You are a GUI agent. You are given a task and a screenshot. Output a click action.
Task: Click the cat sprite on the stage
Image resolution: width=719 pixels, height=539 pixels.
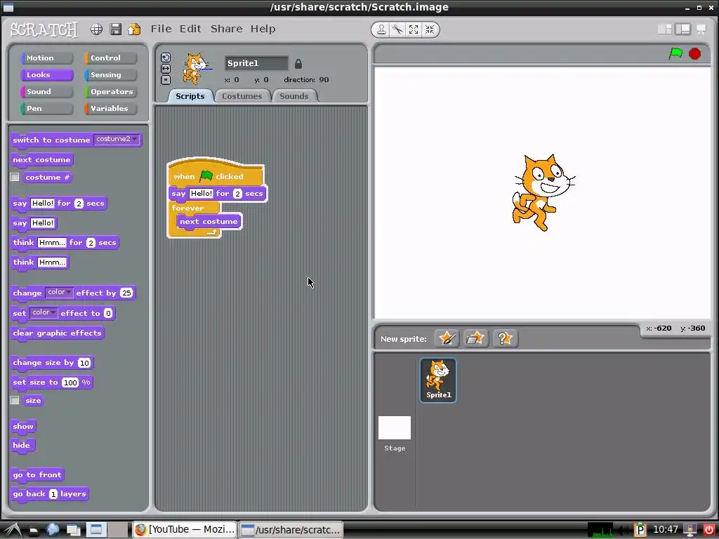click(x=542, y=192)
